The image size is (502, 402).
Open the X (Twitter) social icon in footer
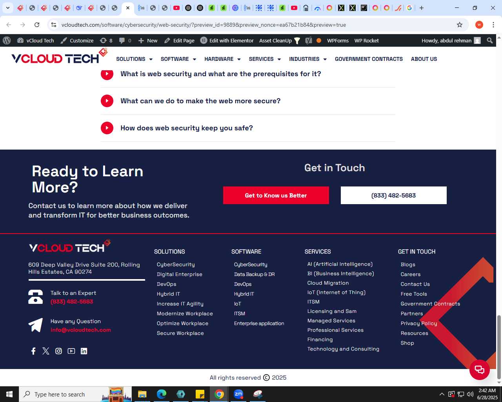pos(46,351)
